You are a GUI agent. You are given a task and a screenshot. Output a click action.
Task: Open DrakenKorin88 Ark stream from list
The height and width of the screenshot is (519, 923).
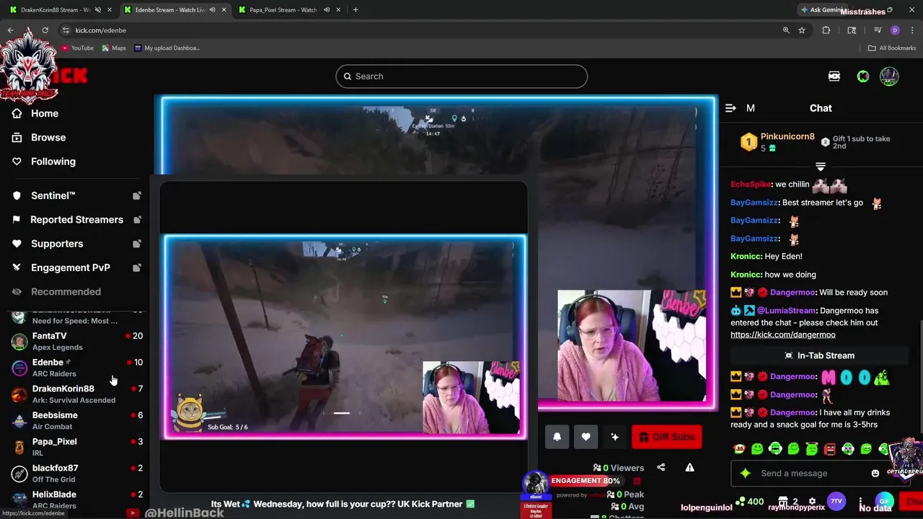coord(77,394)
